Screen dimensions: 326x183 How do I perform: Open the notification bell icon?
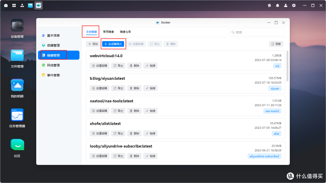pos(278,6)
